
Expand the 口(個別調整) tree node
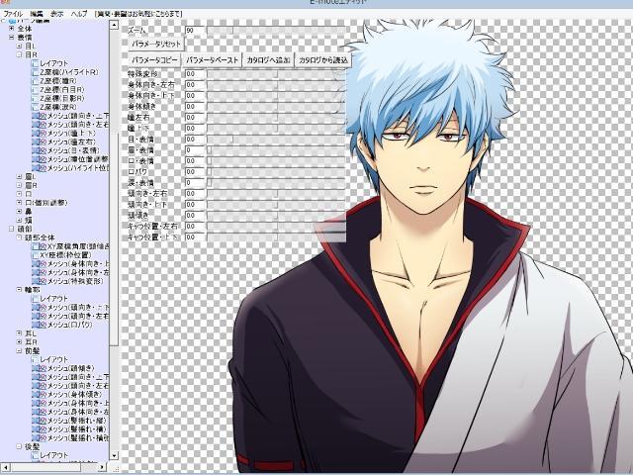[19, 202]
